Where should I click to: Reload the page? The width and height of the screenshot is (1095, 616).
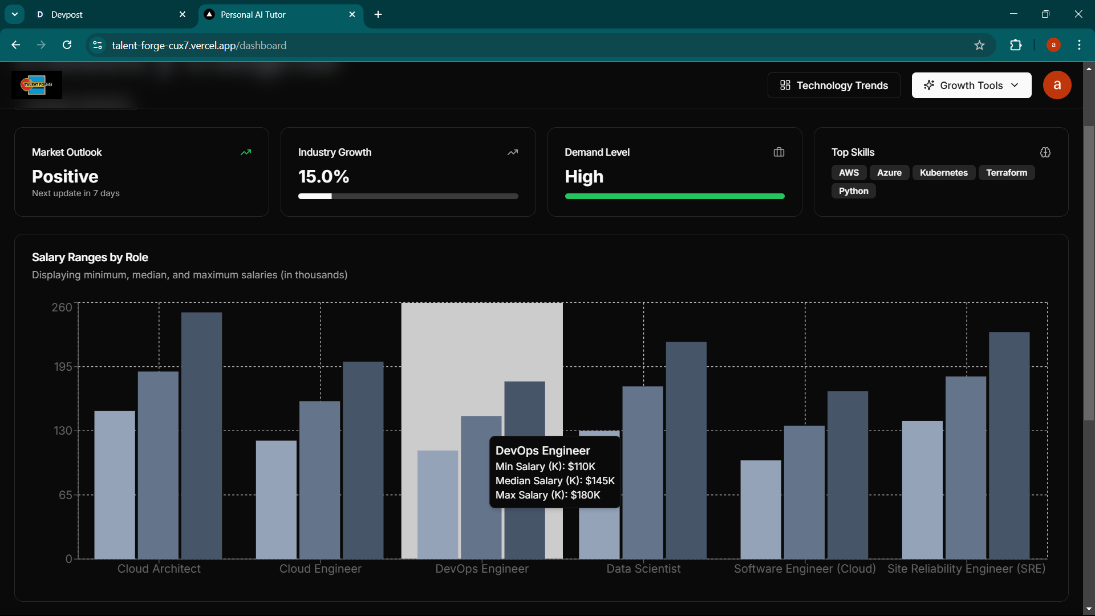(x=67, y=45)
